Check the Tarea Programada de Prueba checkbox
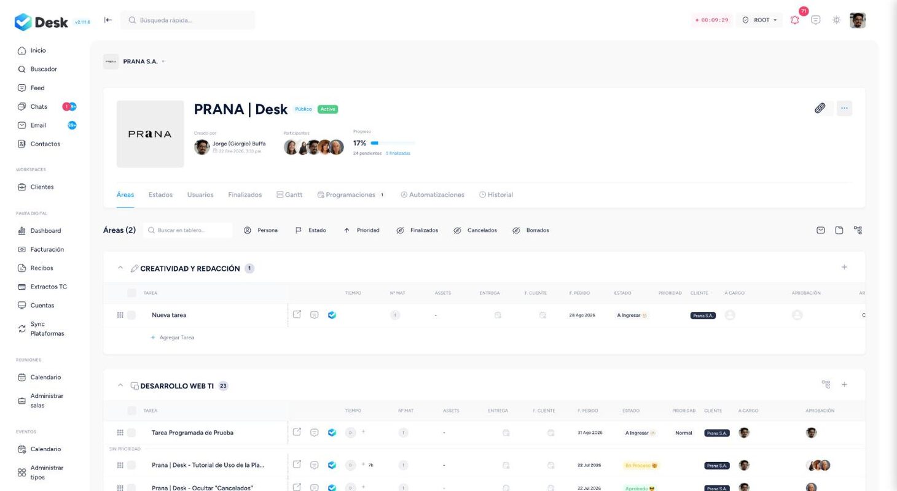Screen dimensions: 897x491 pyautogui.click(x=131, y=433)
